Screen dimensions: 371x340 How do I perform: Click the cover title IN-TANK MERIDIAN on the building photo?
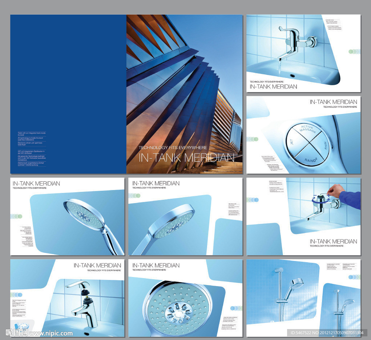[186, 158]
